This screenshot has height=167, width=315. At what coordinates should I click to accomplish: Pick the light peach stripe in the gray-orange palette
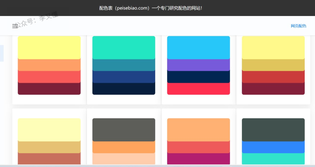pyautogui.click(x=124, y=159)
